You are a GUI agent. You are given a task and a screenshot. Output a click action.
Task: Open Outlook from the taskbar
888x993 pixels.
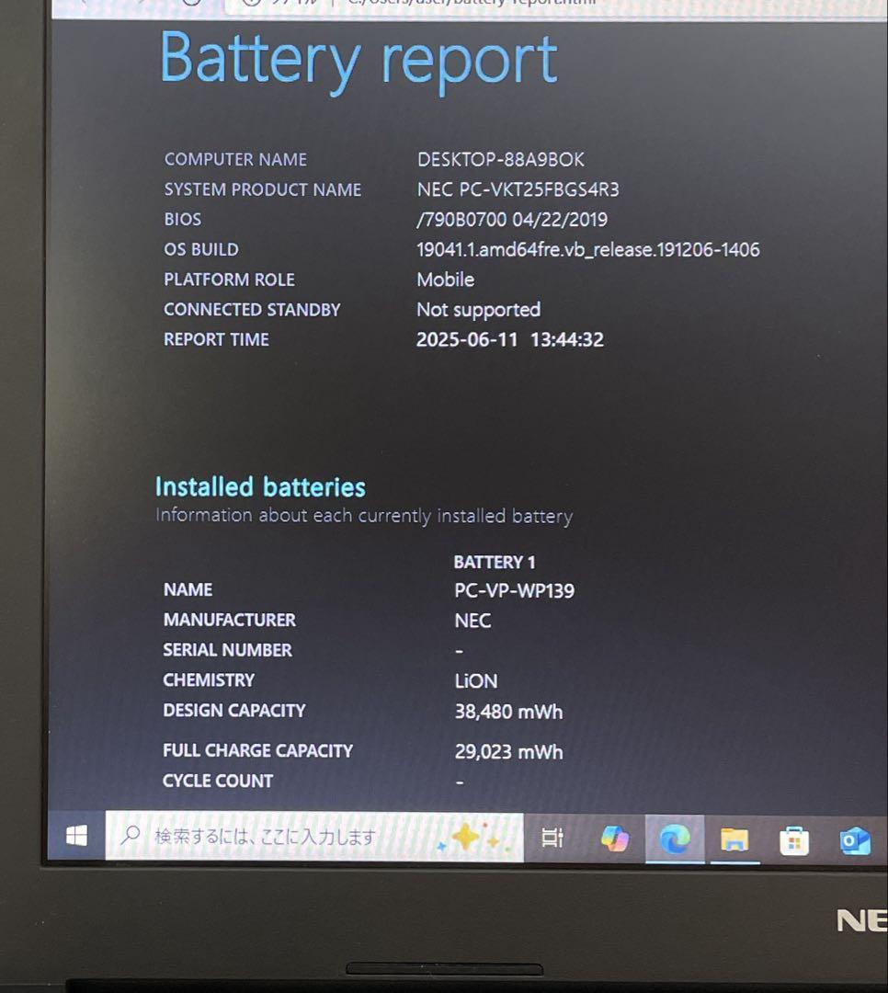[x=854, y=841]
